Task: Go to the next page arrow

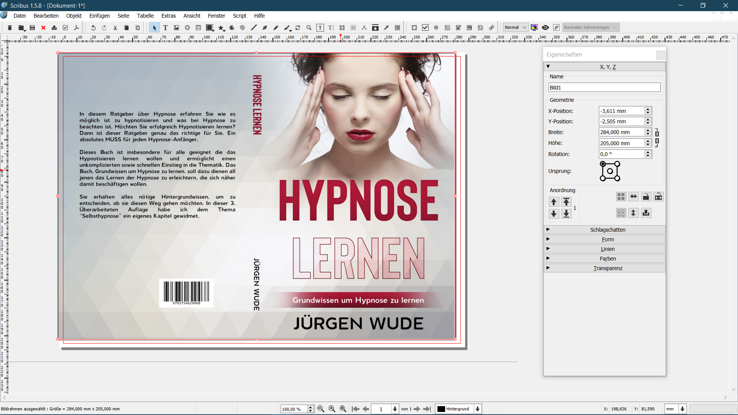Action: coord(417,409)
